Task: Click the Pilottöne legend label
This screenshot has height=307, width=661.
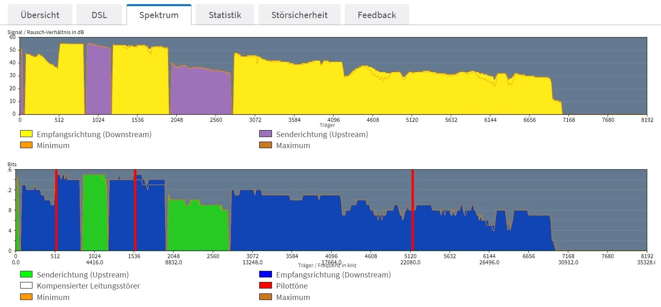Action: tap(292, 286)
